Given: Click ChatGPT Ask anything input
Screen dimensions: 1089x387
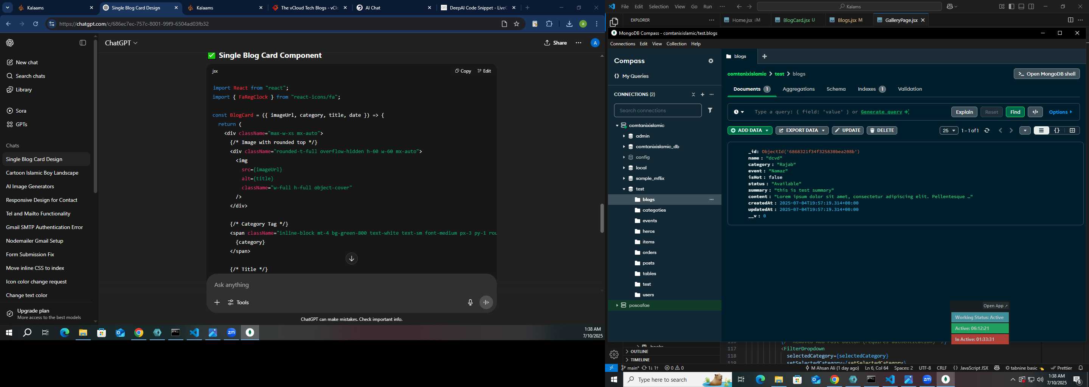Looking at the screenshot, I should (x=351, y=285).
